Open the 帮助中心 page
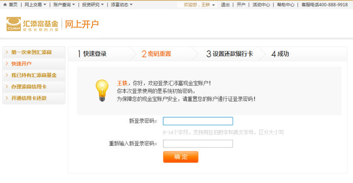The image size is (353, 183). click(x=285, y=4)
